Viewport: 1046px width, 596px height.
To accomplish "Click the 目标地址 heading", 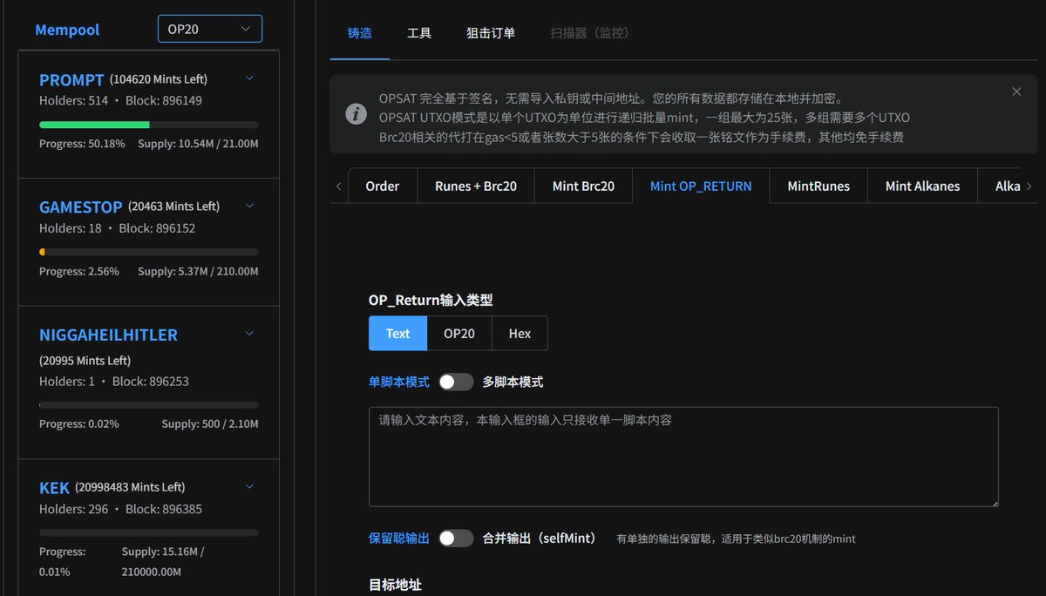I will pos(395,585).
